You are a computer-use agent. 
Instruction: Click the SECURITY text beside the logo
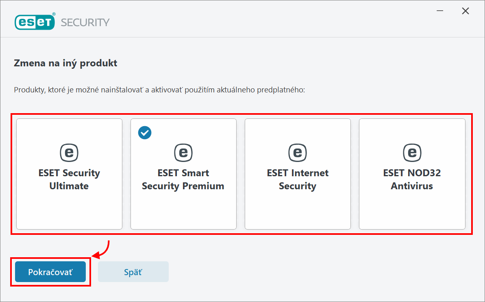pyautogui.click(x=85, y=22)
